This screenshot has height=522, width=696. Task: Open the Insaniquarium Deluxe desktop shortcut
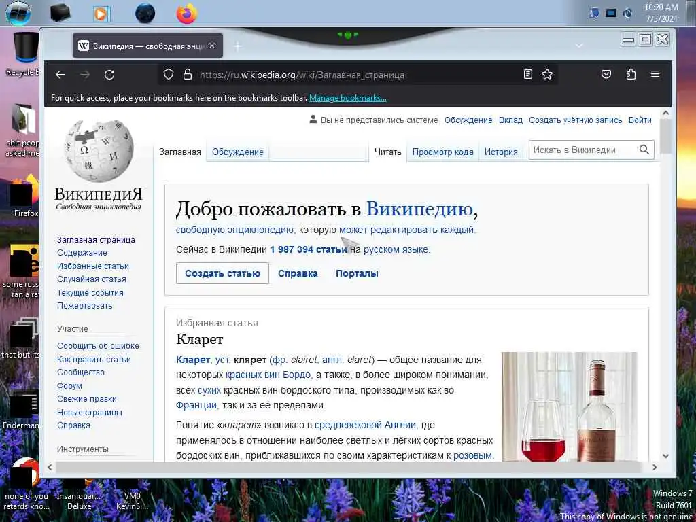point(79,495)
